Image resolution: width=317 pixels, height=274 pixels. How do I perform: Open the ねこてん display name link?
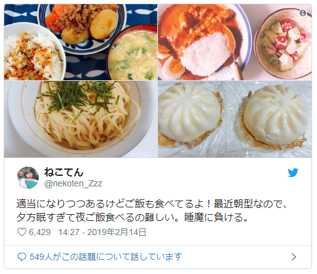pos(64,172)
